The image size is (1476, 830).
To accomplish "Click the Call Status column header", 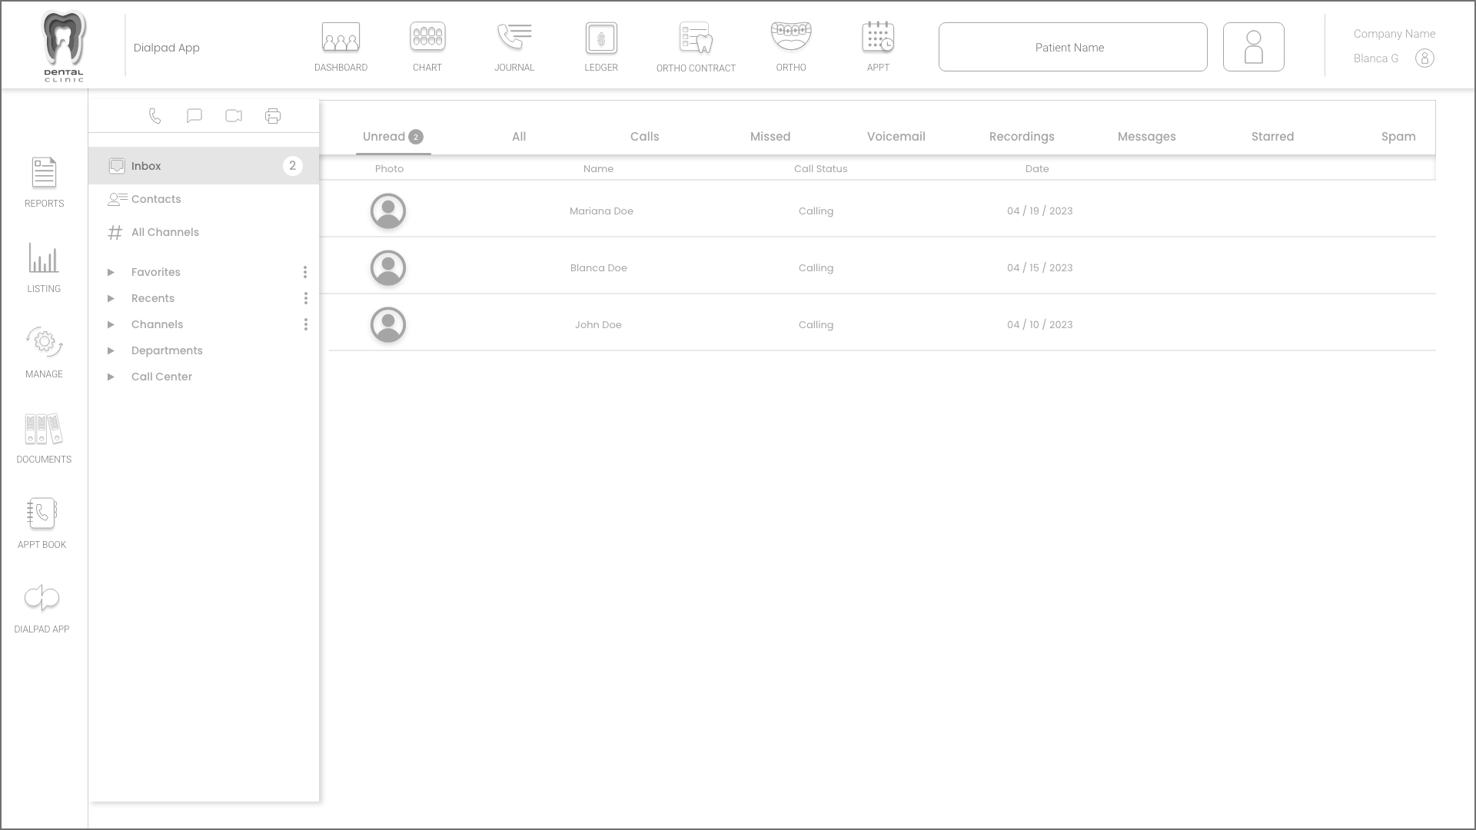I will click(x=820, y=169).
